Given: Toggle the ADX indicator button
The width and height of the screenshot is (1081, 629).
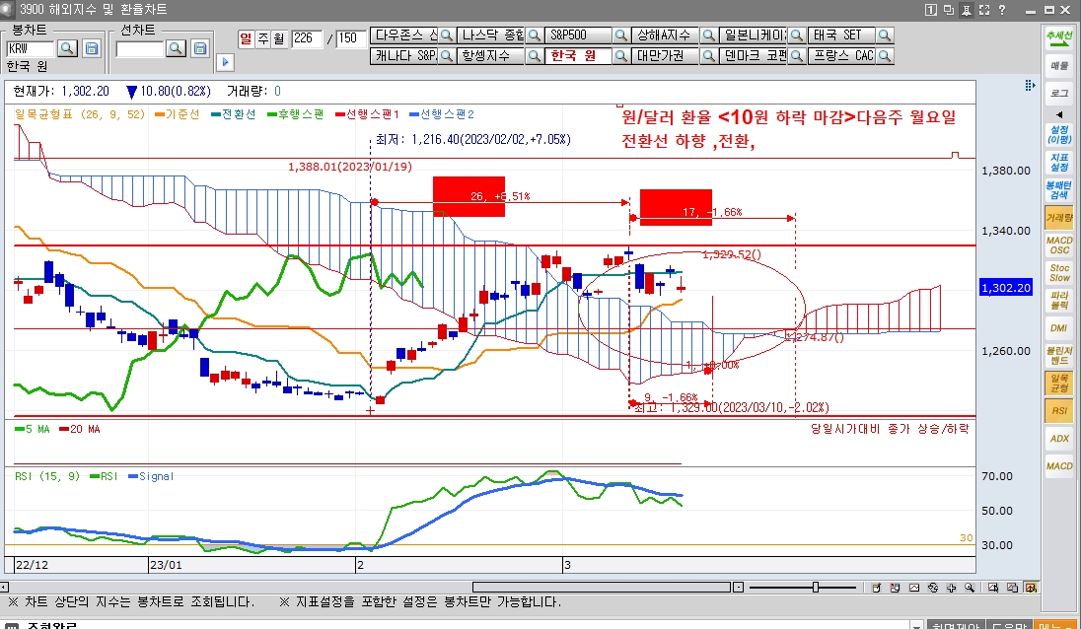Looking at the screenshot, I should pyautogui.click(x=1059, y=438).
